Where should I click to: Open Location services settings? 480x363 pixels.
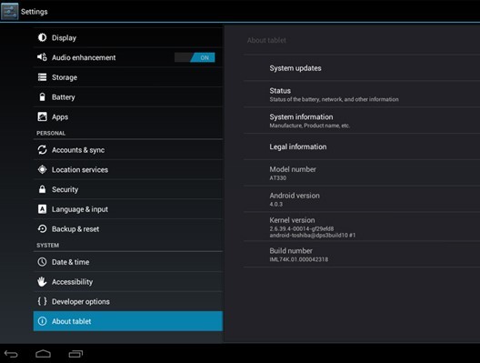coord(128,170)
